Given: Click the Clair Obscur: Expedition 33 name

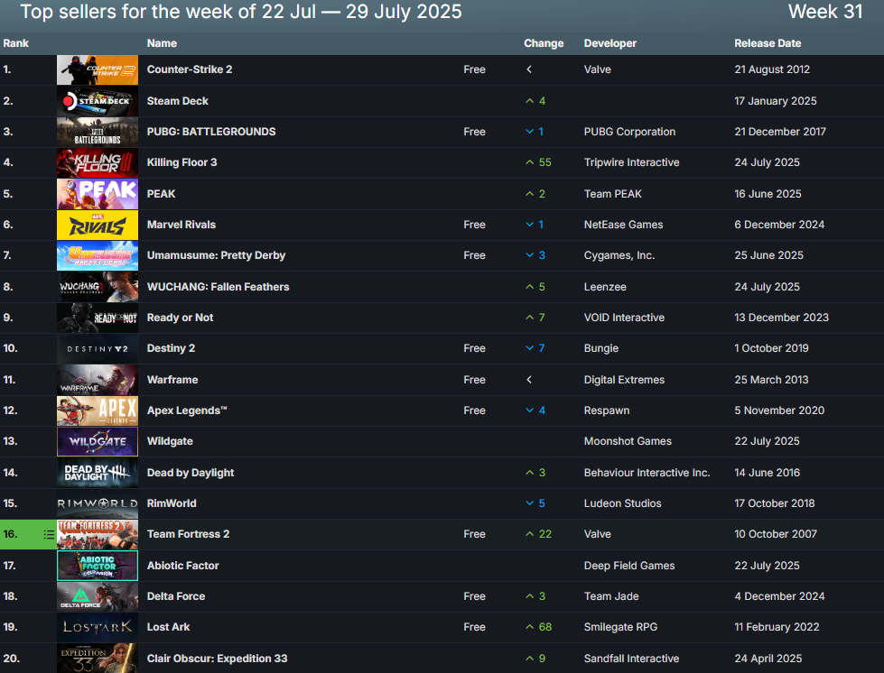Looking at the screenshot, I should (x=228, y=659).
